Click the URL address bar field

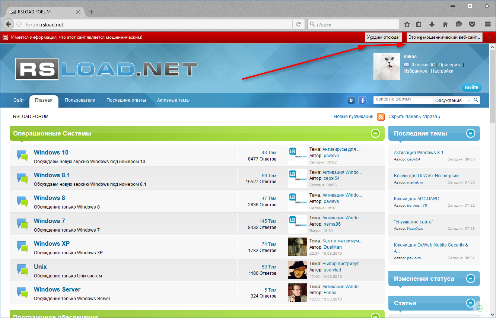(x=158, y=25)
